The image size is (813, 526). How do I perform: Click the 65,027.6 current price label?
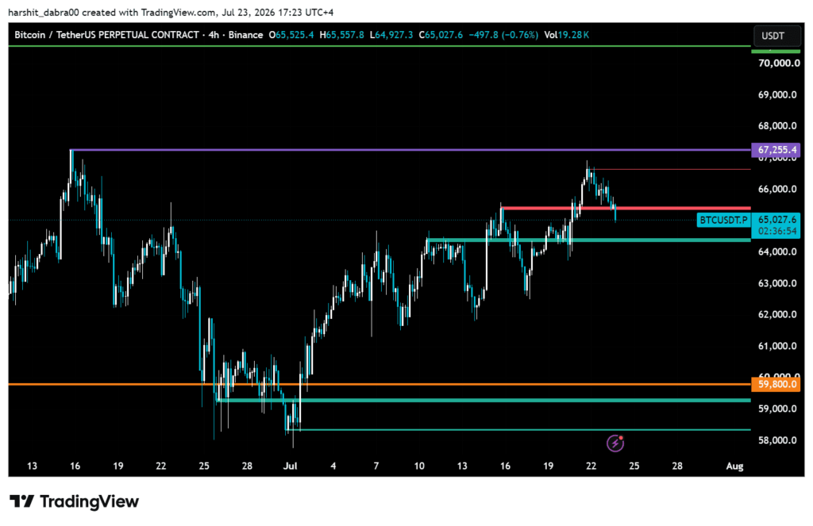pos(776,220)
